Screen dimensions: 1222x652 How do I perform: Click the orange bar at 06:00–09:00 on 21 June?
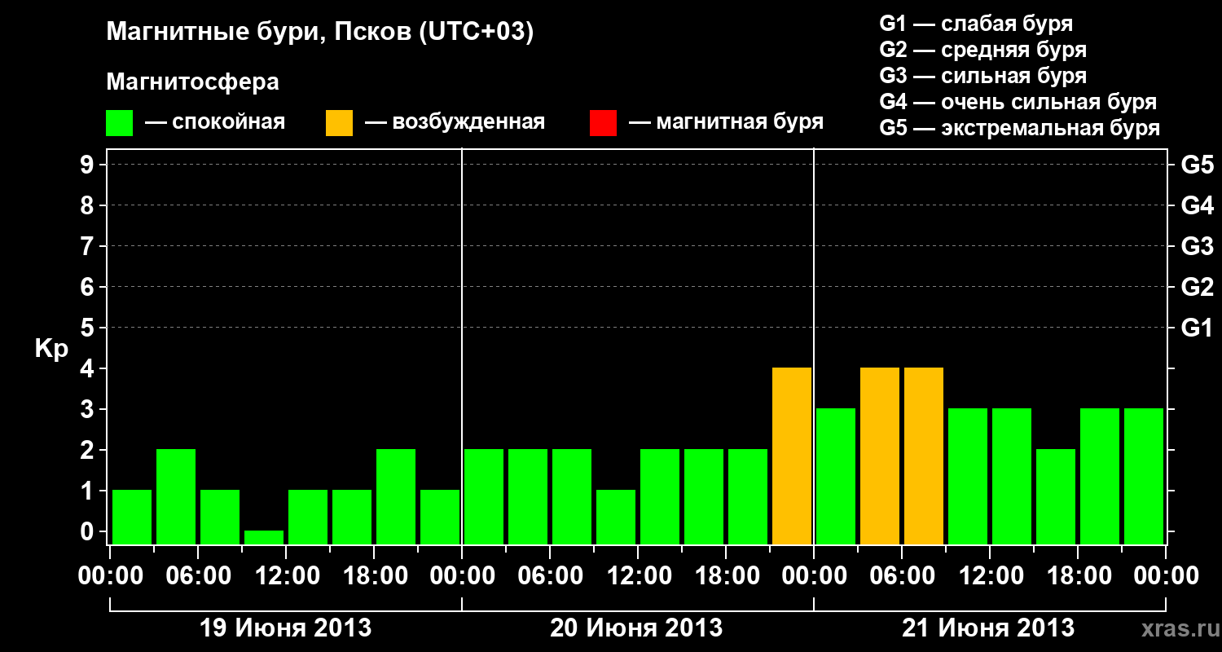click(x=924, y=456)
